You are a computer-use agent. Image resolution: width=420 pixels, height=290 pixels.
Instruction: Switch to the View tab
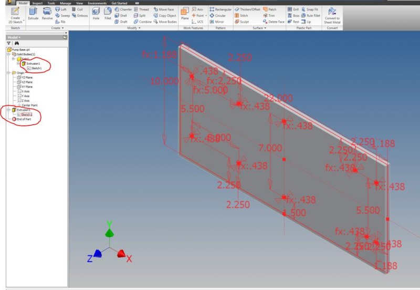coord(79,3)
